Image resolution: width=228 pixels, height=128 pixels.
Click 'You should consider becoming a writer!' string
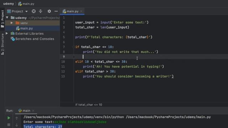point(133,76)
